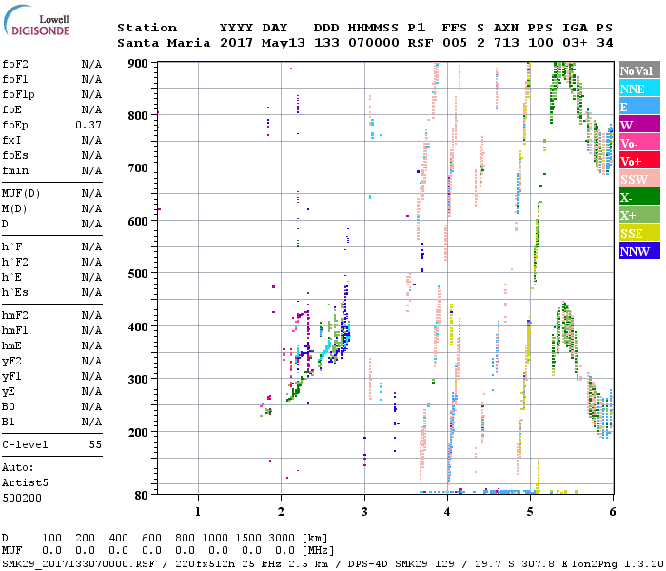Click the yF1 parameter label
Viewport: 666px width, 571px height.
click(11, 377)
